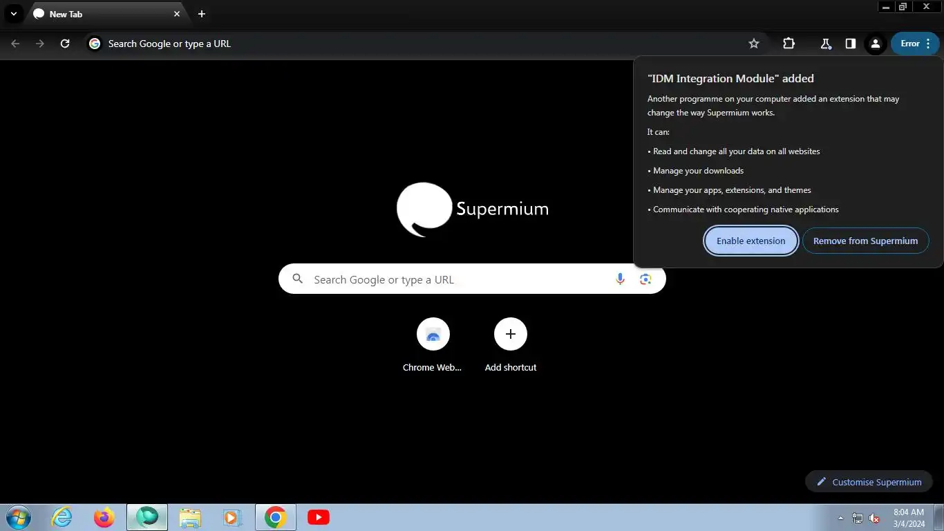Restore down the Supermium window
The height and width of the screenshot is (531, 944).
coord(903,7)
